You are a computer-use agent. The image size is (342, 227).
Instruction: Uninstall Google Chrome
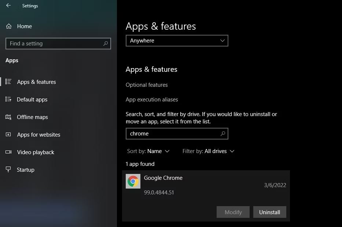tap(269, 212)
